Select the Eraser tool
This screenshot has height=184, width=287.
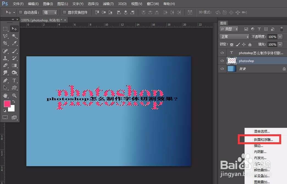click(x=5, y=65)
